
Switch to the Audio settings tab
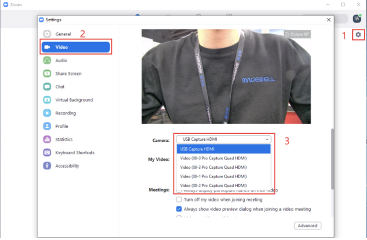pyautogui.click(x=76, y=60)
